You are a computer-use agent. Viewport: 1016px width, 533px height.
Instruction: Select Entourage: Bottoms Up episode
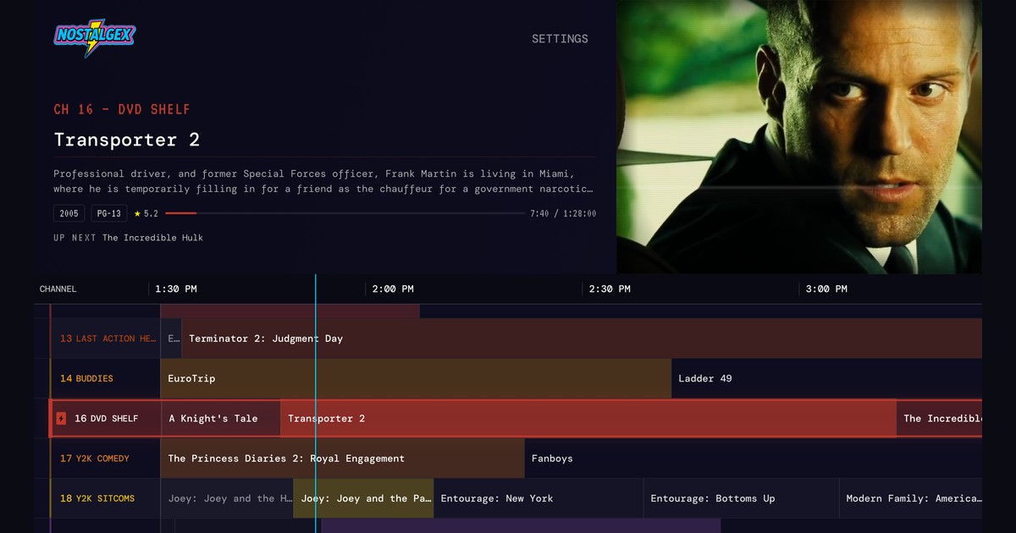pos(741,498)
